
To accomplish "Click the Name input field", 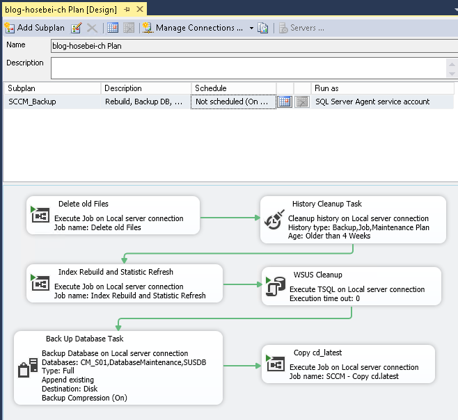I will tap(254, 46).
